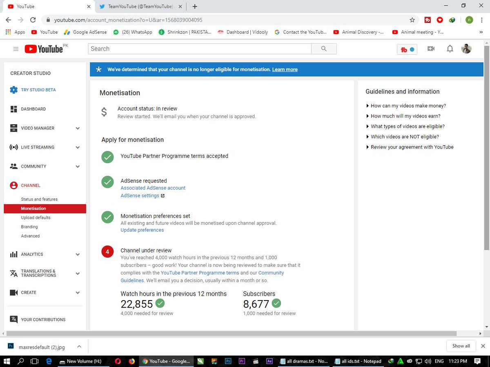
Task: Expand Translations & Transcriptions section
Action: pos(78,274)
